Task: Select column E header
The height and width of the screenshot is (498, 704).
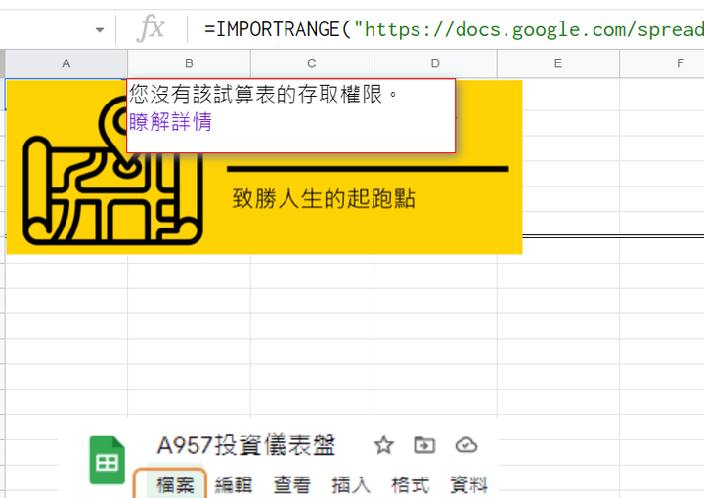Action: (558, 63)
